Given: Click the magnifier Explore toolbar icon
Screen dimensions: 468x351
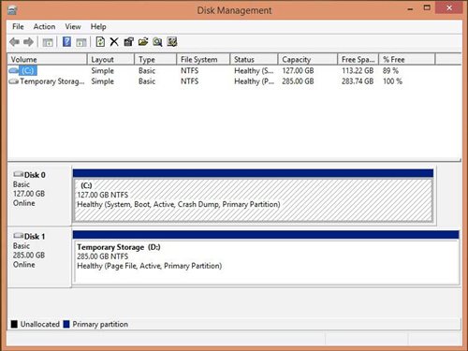Looking at the screenshot, I should pyautogui.click(x=157, y=42).
